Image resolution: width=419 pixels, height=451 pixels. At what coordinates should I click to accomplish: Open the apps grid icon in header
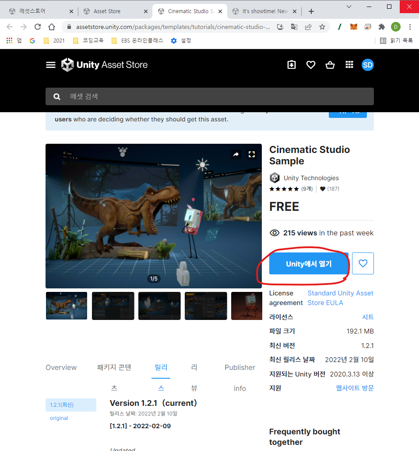point(349,65)
